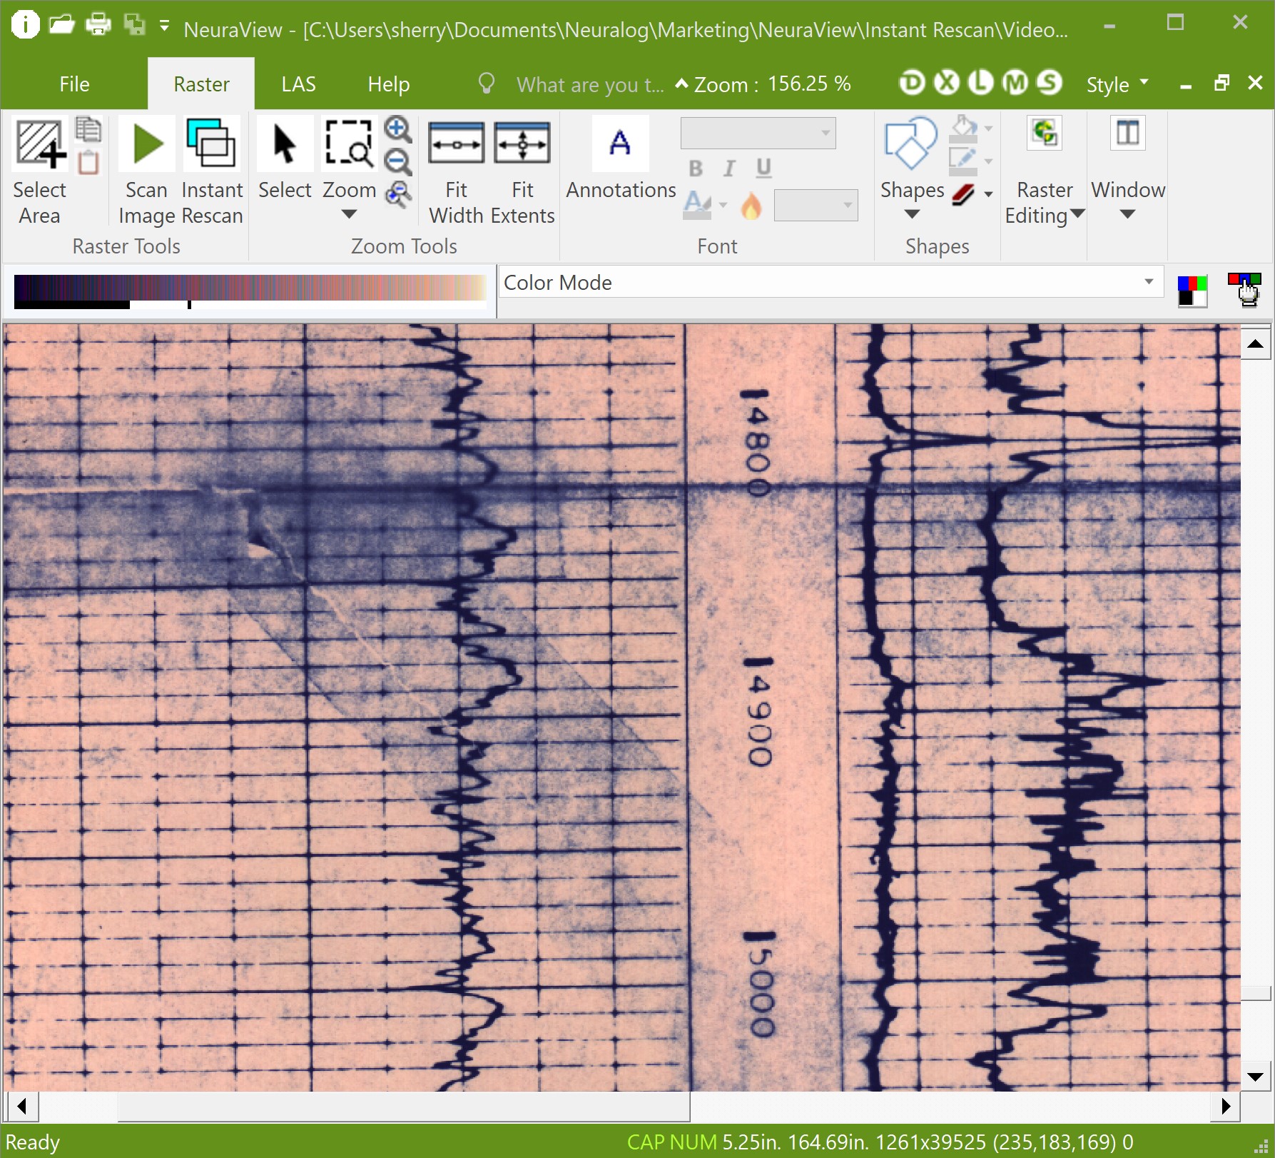Click the vertical scrollbar down arrow

1255,1076
